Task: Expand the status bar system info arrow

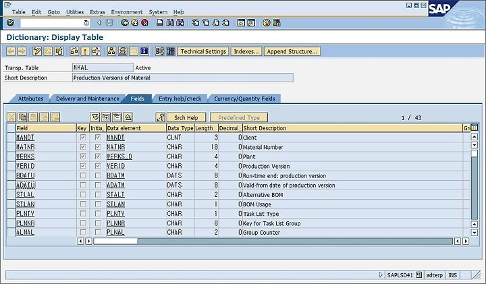Action: (x=381, y=275)
